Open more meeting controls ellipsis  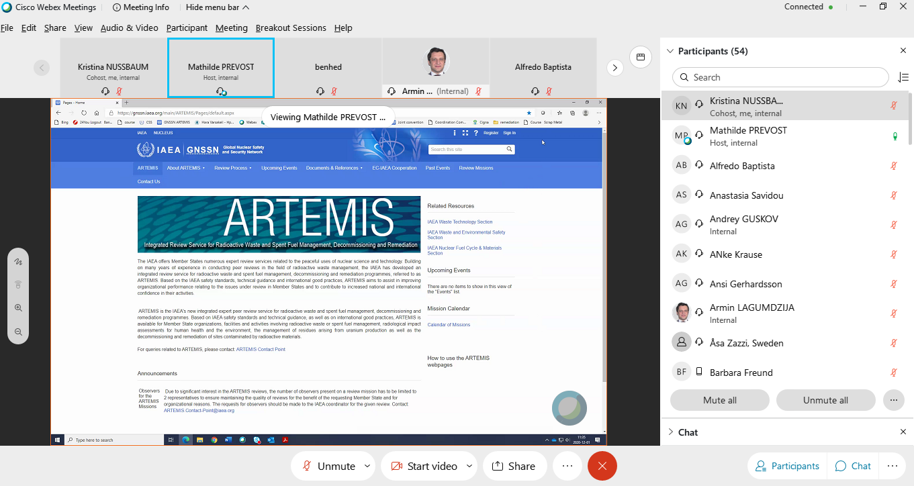point(567,465)
